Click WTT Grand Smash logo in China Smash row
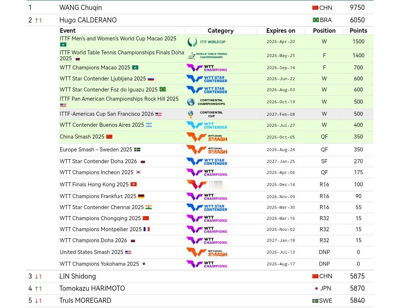The image size is (399, 308). click(x=207, y=137)
